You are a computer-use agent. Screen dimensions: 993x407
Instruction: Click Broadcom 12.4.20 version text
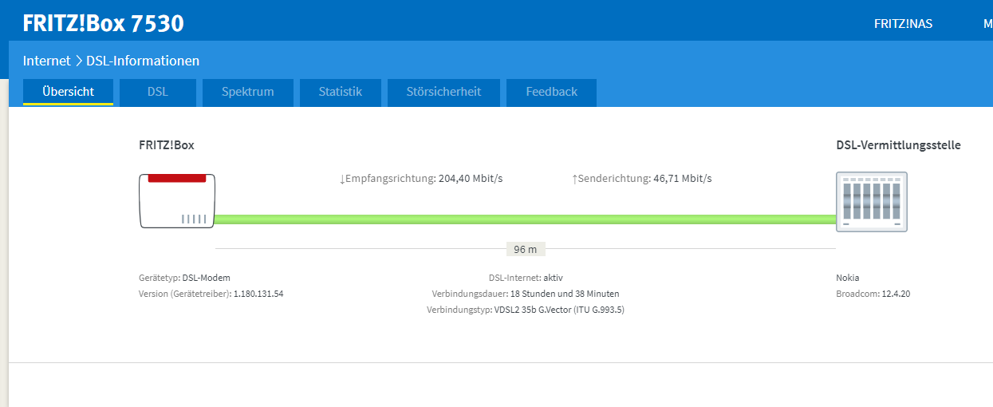point(873,294)
